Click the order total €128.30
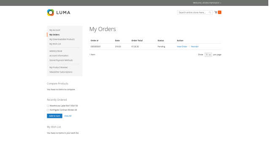This screenshot has height=151, width=270. point(135,47)
